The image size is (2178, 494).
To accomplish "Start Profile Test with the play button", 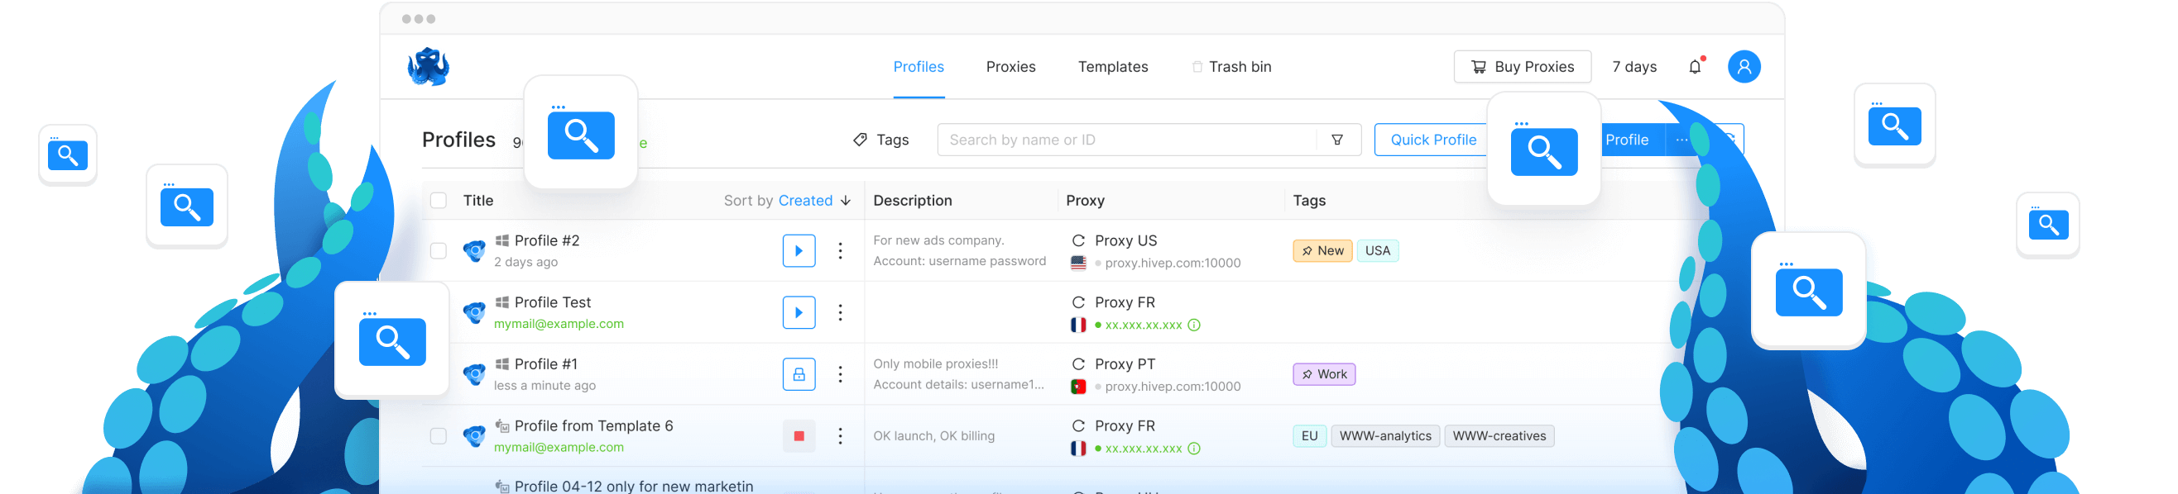I will (x=799, y=312).
